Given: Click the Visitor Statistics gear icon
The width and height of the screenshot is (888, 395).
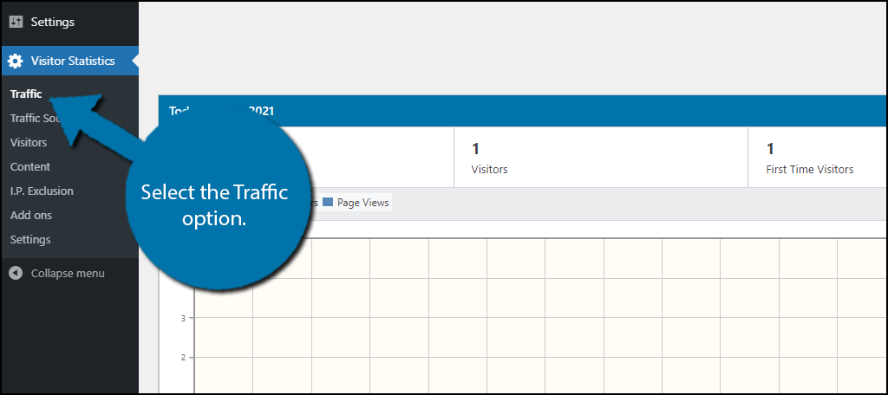Looking at the screenshot, I should (x=16, y=62).
